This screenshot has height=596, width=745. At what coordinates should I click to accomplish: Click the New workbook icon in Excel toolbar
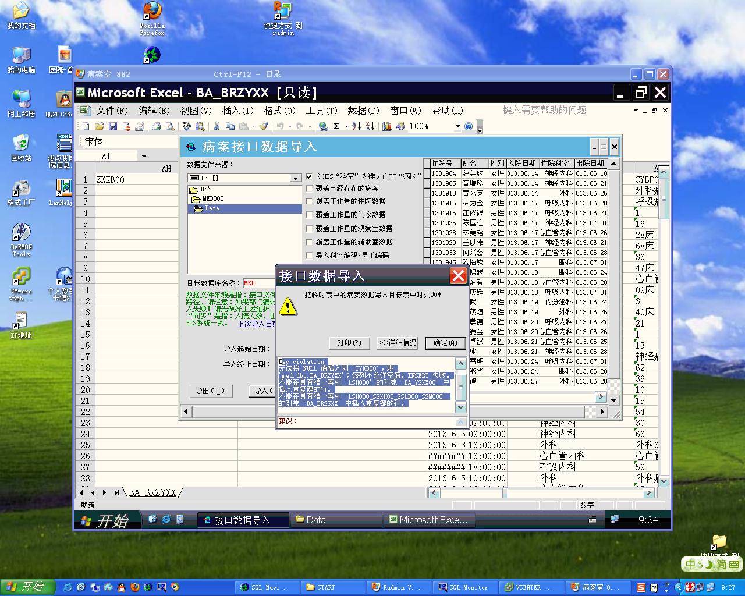pyautogui.click(x=86, y=126)
